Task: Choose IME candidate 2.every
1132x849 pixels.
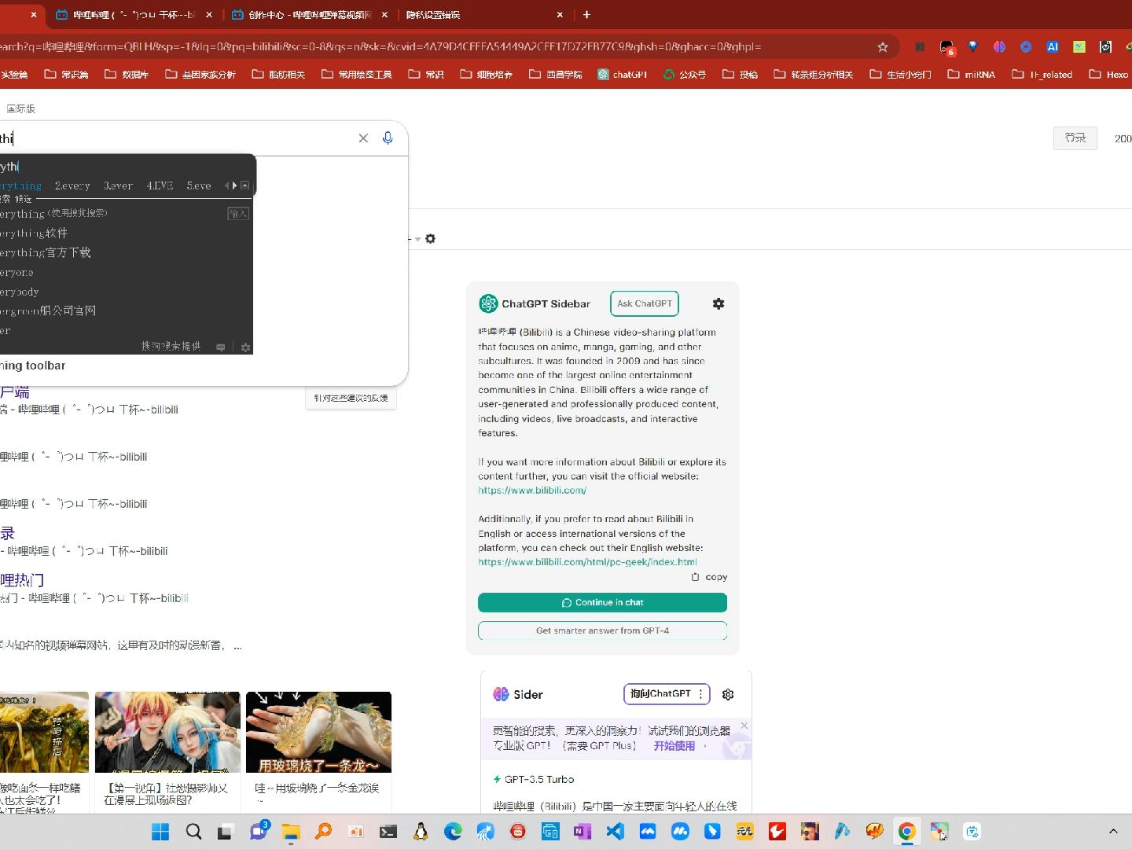Action: click(72, 186)
